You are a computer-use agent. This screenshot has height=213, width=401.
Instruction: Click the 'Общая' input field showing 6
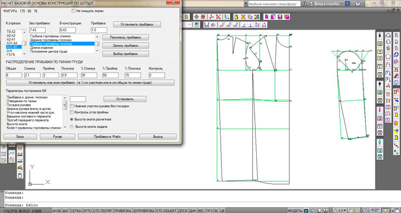(14, 76)
